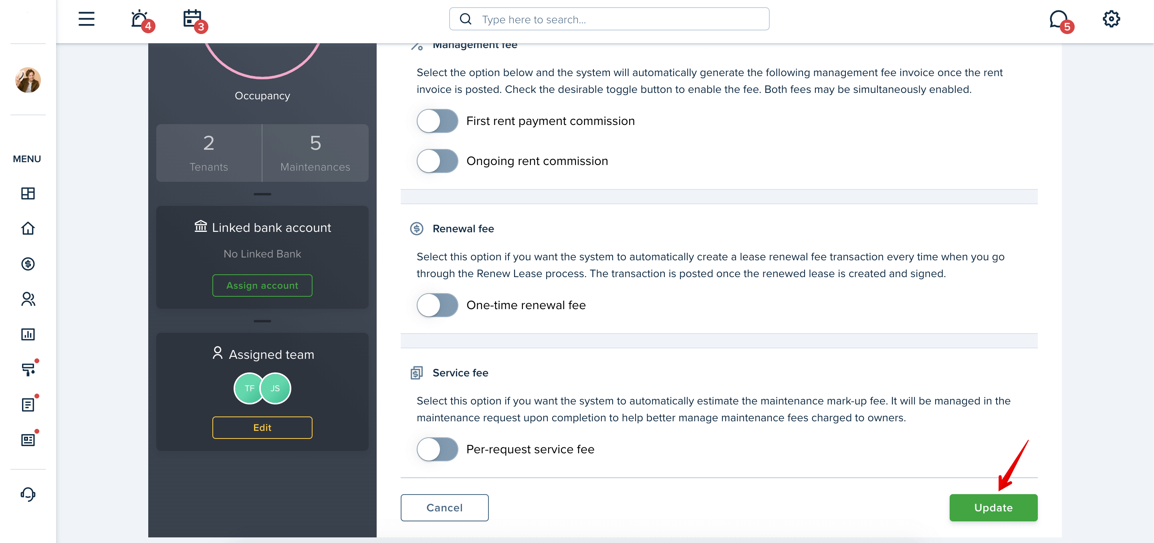Open the accounting dollar icon in sidebar
Viewport: 1154px width, 543px height.
[x=28, y=263]
